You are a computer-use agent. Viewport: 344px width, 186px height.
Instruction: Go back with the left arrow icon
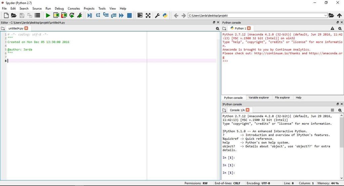(176, 15)
